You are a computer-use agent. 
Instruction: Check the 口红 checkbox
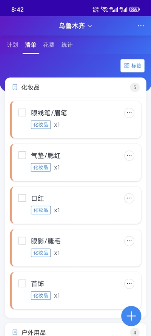pyautogui.click(x=22, y=198)
